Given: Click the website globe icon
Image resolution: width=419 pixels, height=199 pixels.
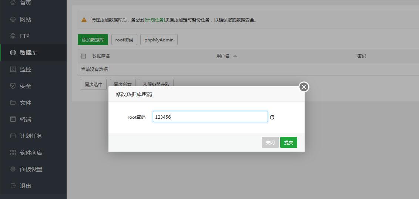Looking at the screenshot, I should [13, 20].
